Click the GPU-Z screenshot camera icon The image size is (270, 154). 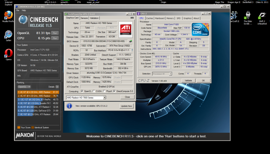click(132, 18)
